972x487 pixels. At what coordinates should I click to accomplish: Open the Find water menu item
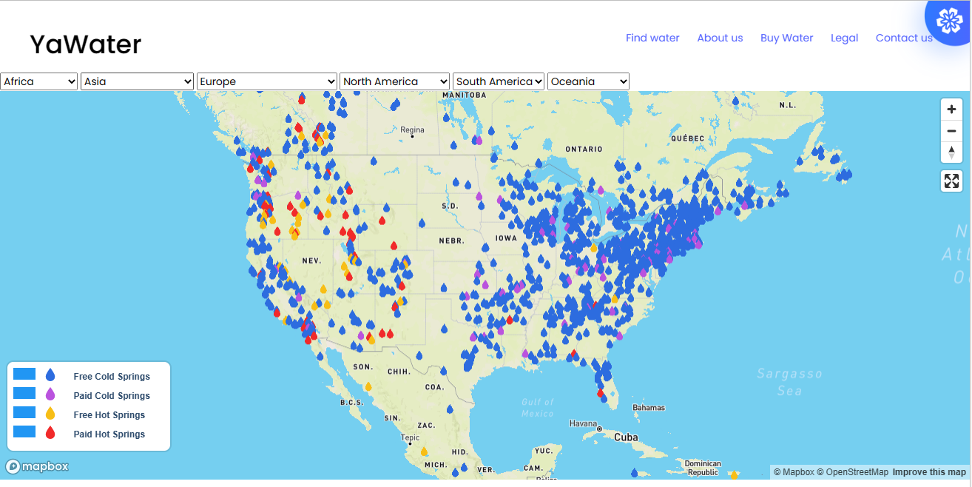click(x=652, y=38)
